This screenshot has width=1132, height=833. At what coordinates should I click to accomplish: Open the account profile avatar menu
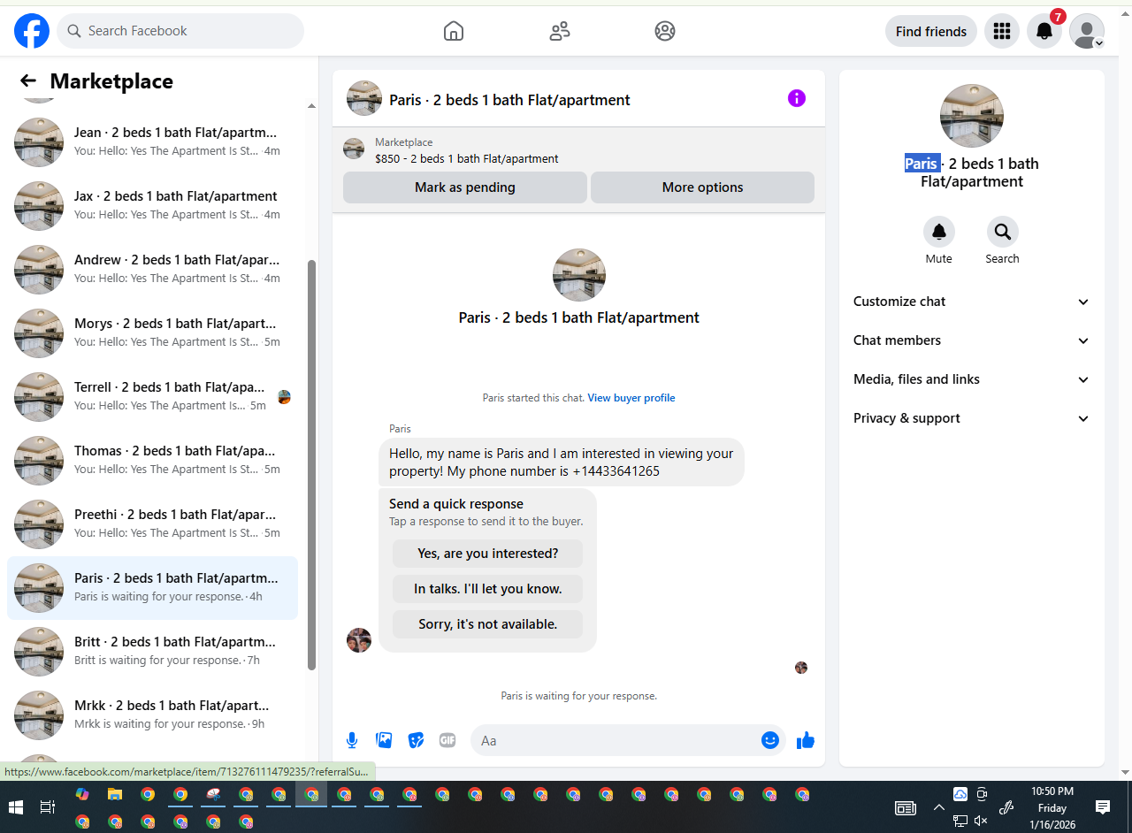pos(1087,31)
